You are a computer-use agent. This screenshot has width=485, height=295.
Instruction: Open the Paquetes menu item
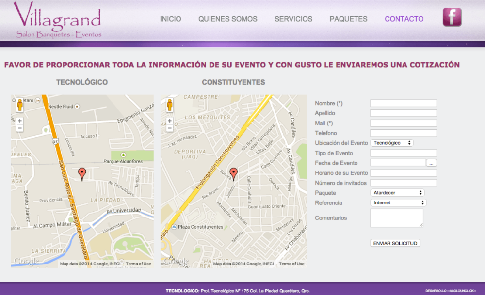point(348,19)
